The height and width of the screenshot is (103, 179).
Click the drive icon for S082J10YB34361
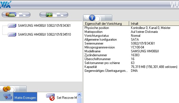pos(12,26)
